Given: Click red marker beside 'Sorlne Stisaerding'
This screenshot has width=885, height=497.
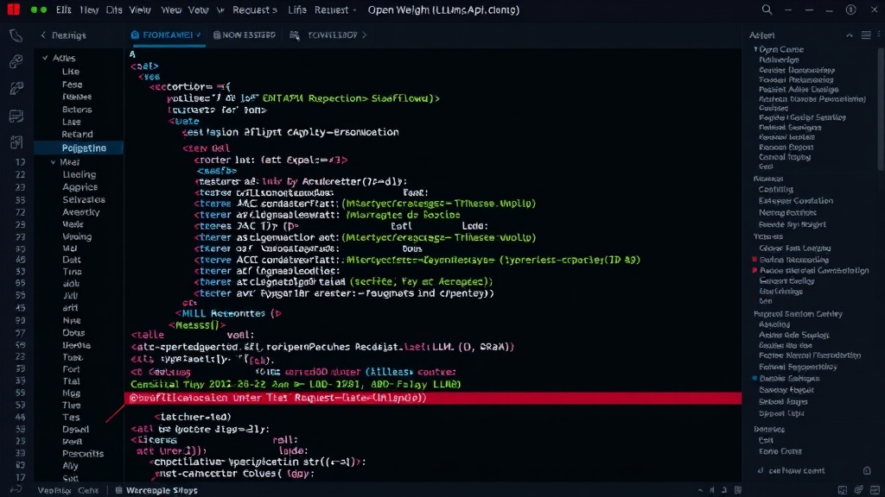Looking at the screenshot, I should tap(754, 260).
